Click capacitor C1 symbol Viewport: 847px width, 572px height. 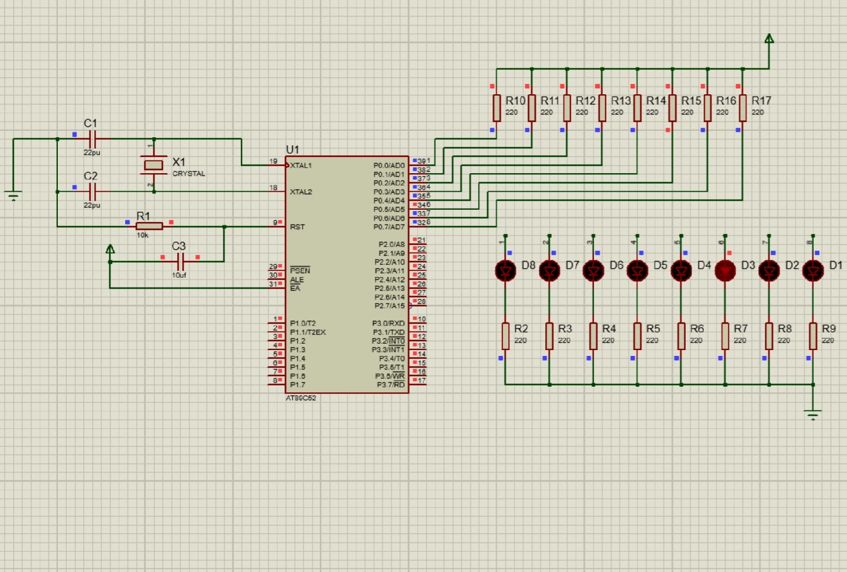(92, 139)
